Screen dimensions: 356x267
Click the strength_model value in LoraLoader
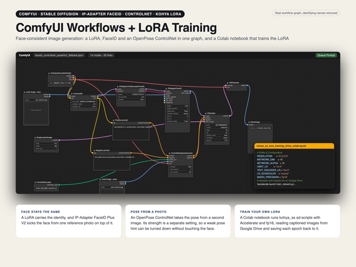(84, 104)
